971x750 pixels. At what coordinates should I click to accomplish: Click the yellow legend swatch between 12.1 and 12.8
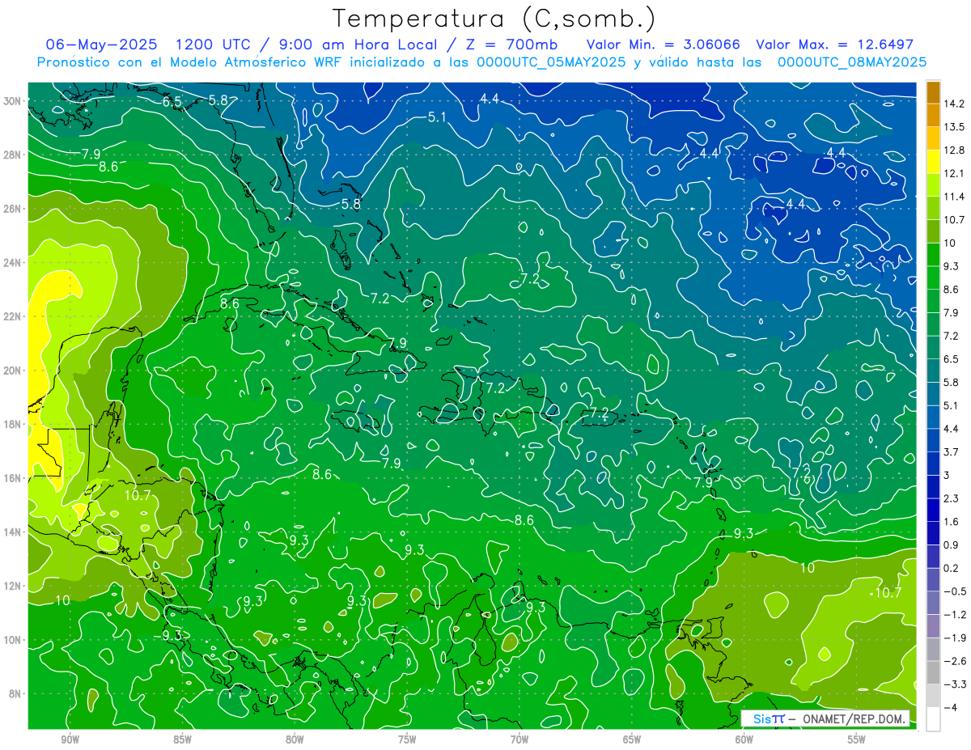933,162
